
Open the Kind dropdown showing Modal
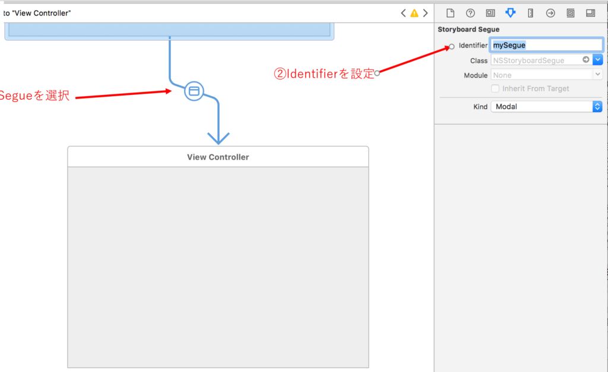coord(546,107)
